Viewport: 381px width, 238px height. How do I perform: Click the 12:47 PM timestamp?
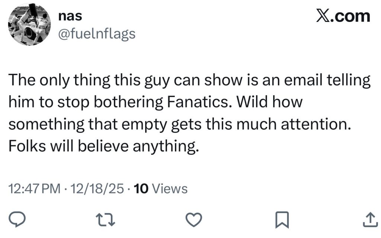click(34, 189)
